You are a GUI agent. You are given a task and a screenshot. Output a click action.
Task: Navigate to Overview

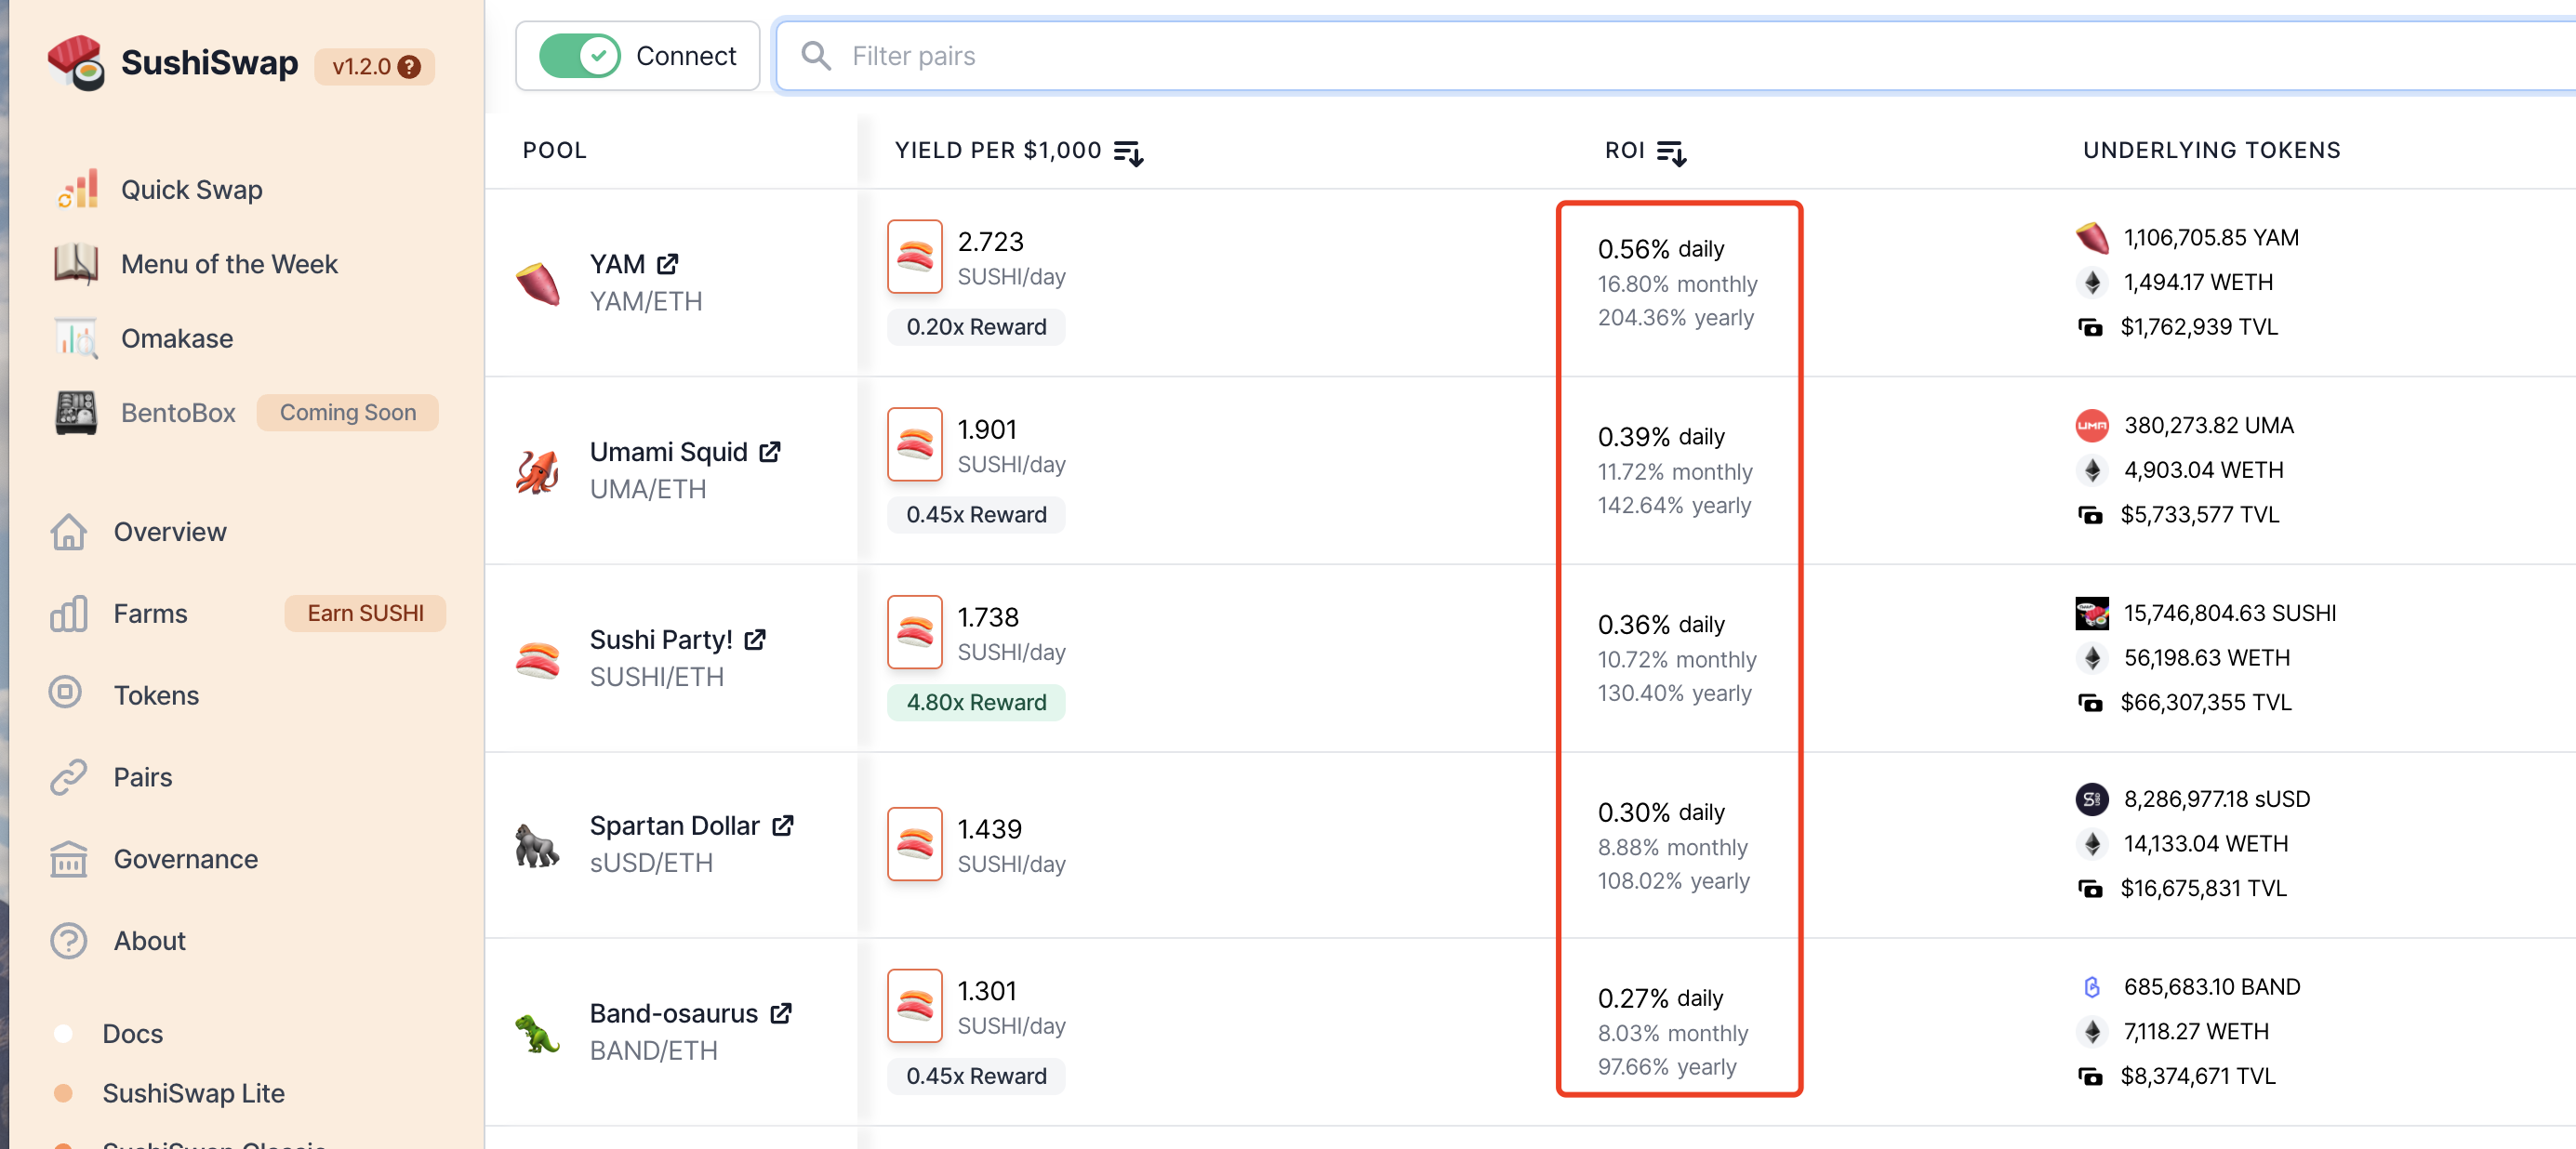tap(170, 532)
